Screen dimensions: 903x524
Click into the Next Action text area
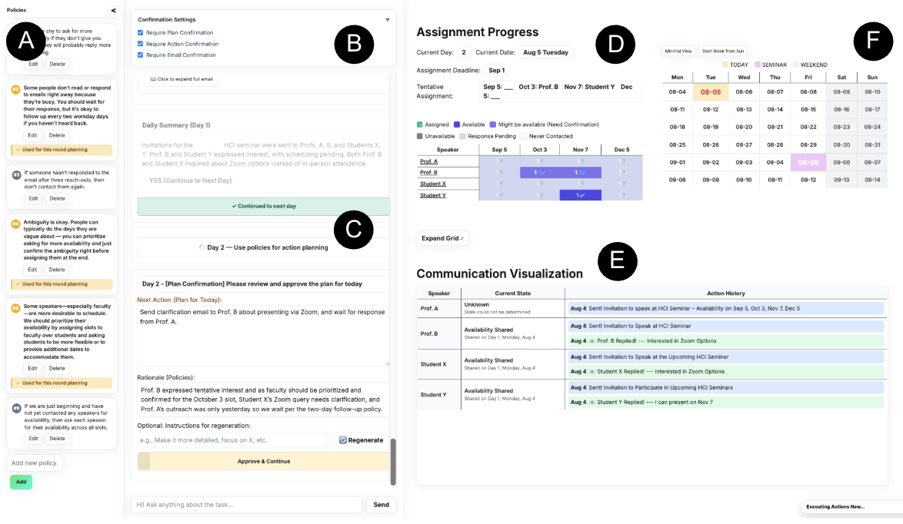tap(263, 335)
